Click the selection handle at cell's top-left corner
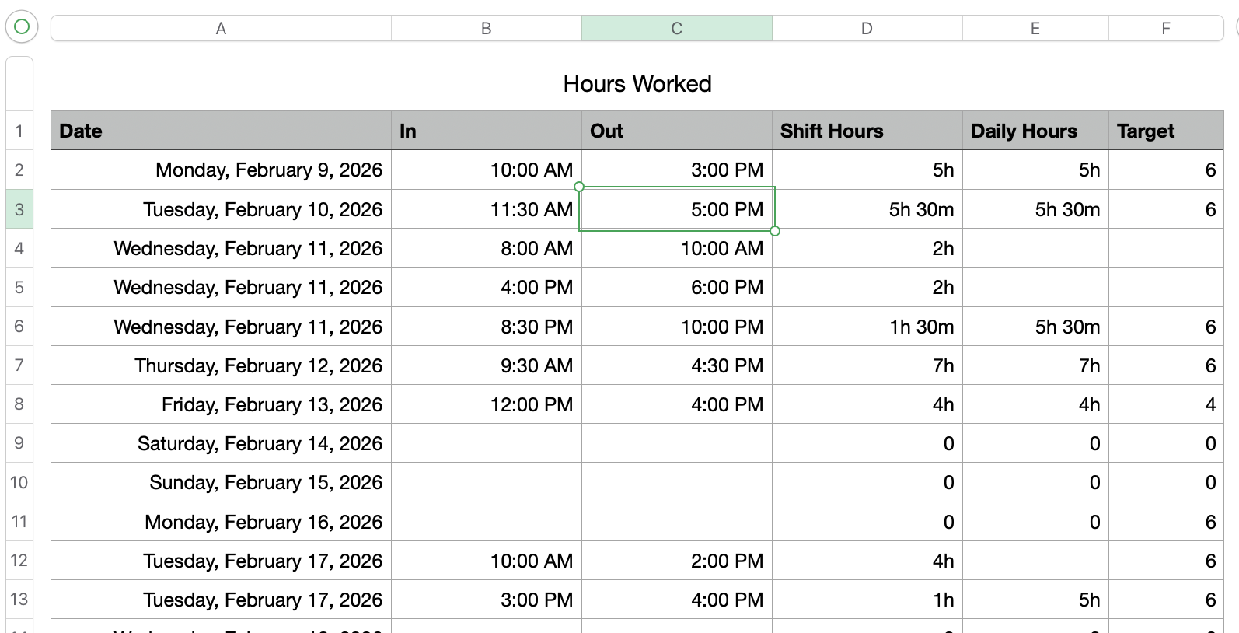 [579, 187]
